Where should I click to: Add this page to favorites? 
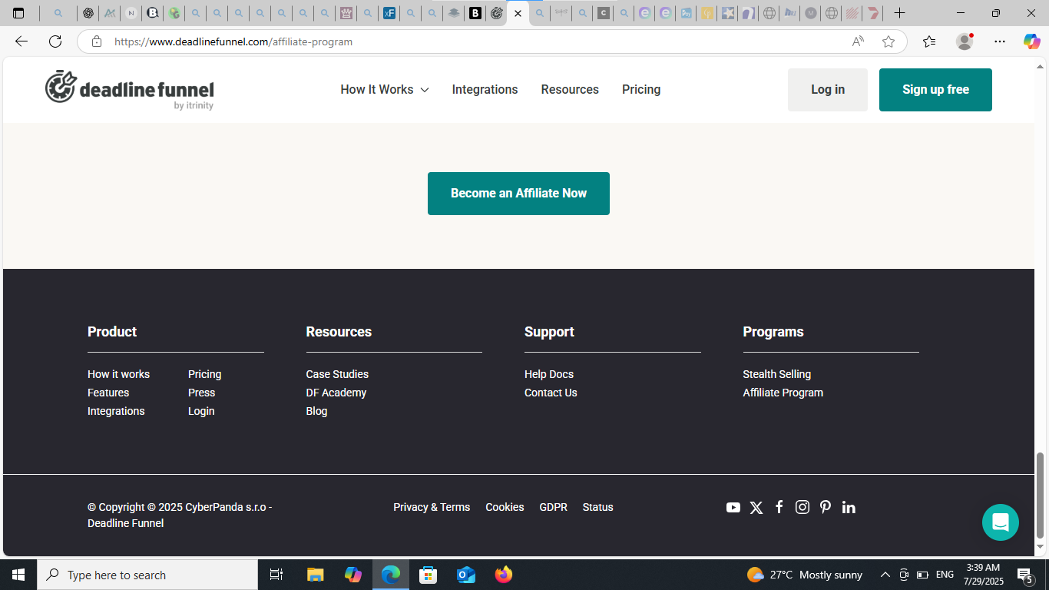(889, 41)
